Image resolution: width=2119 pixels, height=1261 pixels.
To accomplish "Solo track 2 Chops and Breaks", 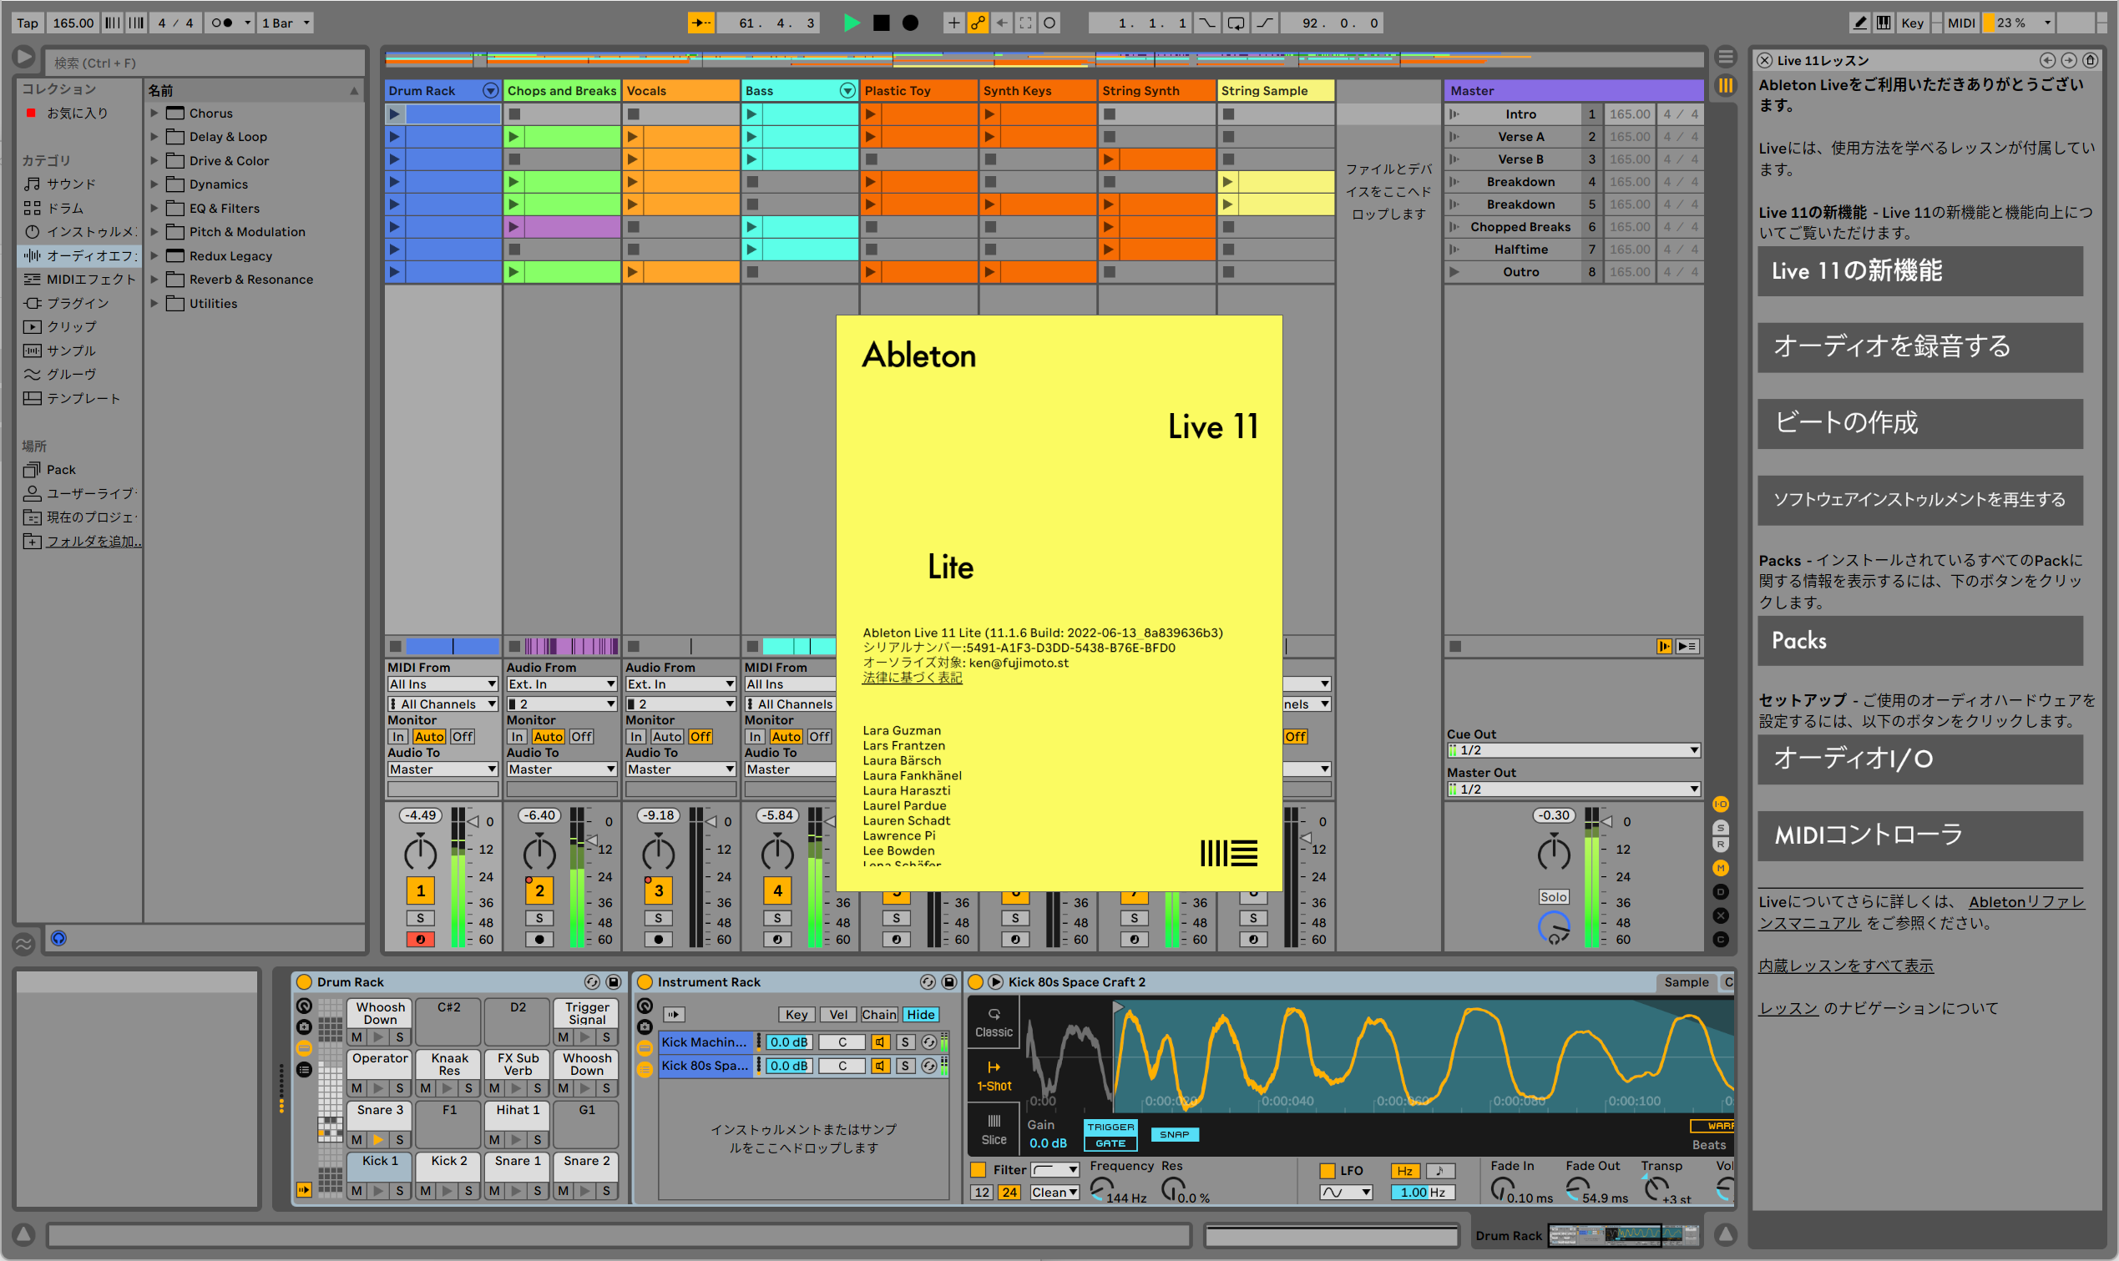I will coord(539,918).
